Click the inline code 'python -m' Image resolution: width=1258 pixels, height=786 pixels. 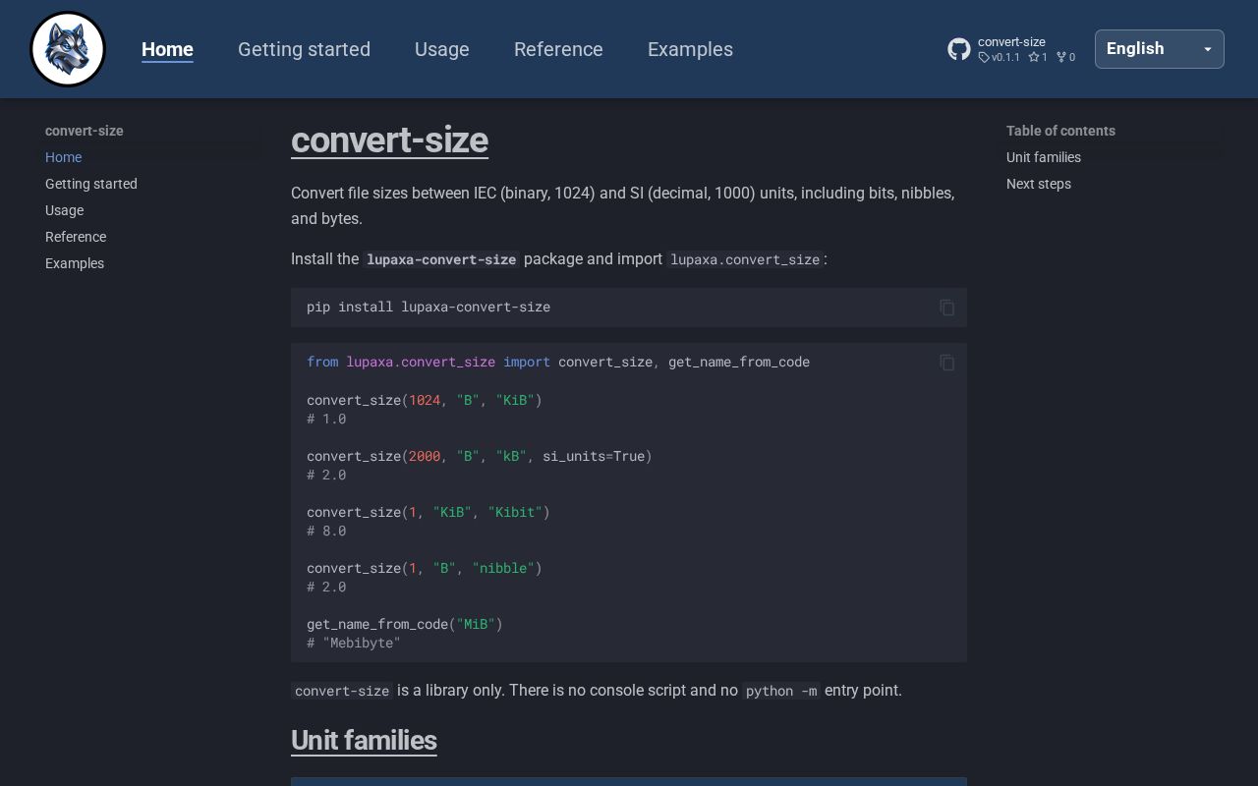(781, 691)
